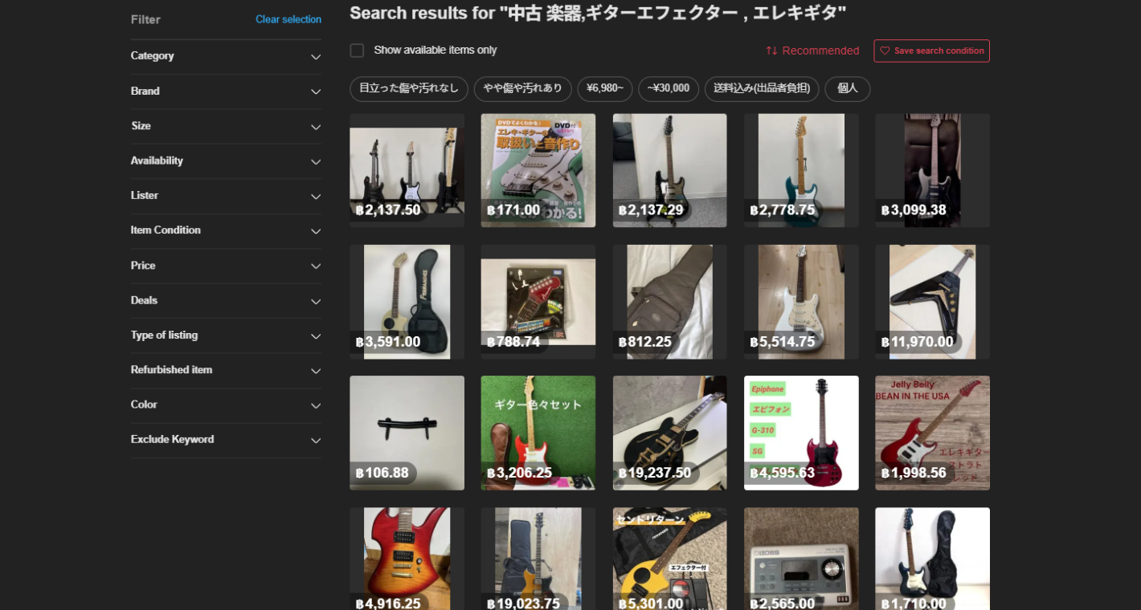Viewport: 1141px width, 610px height.
Task: Click the Save search condition button
Action: [x=931, y=51]
